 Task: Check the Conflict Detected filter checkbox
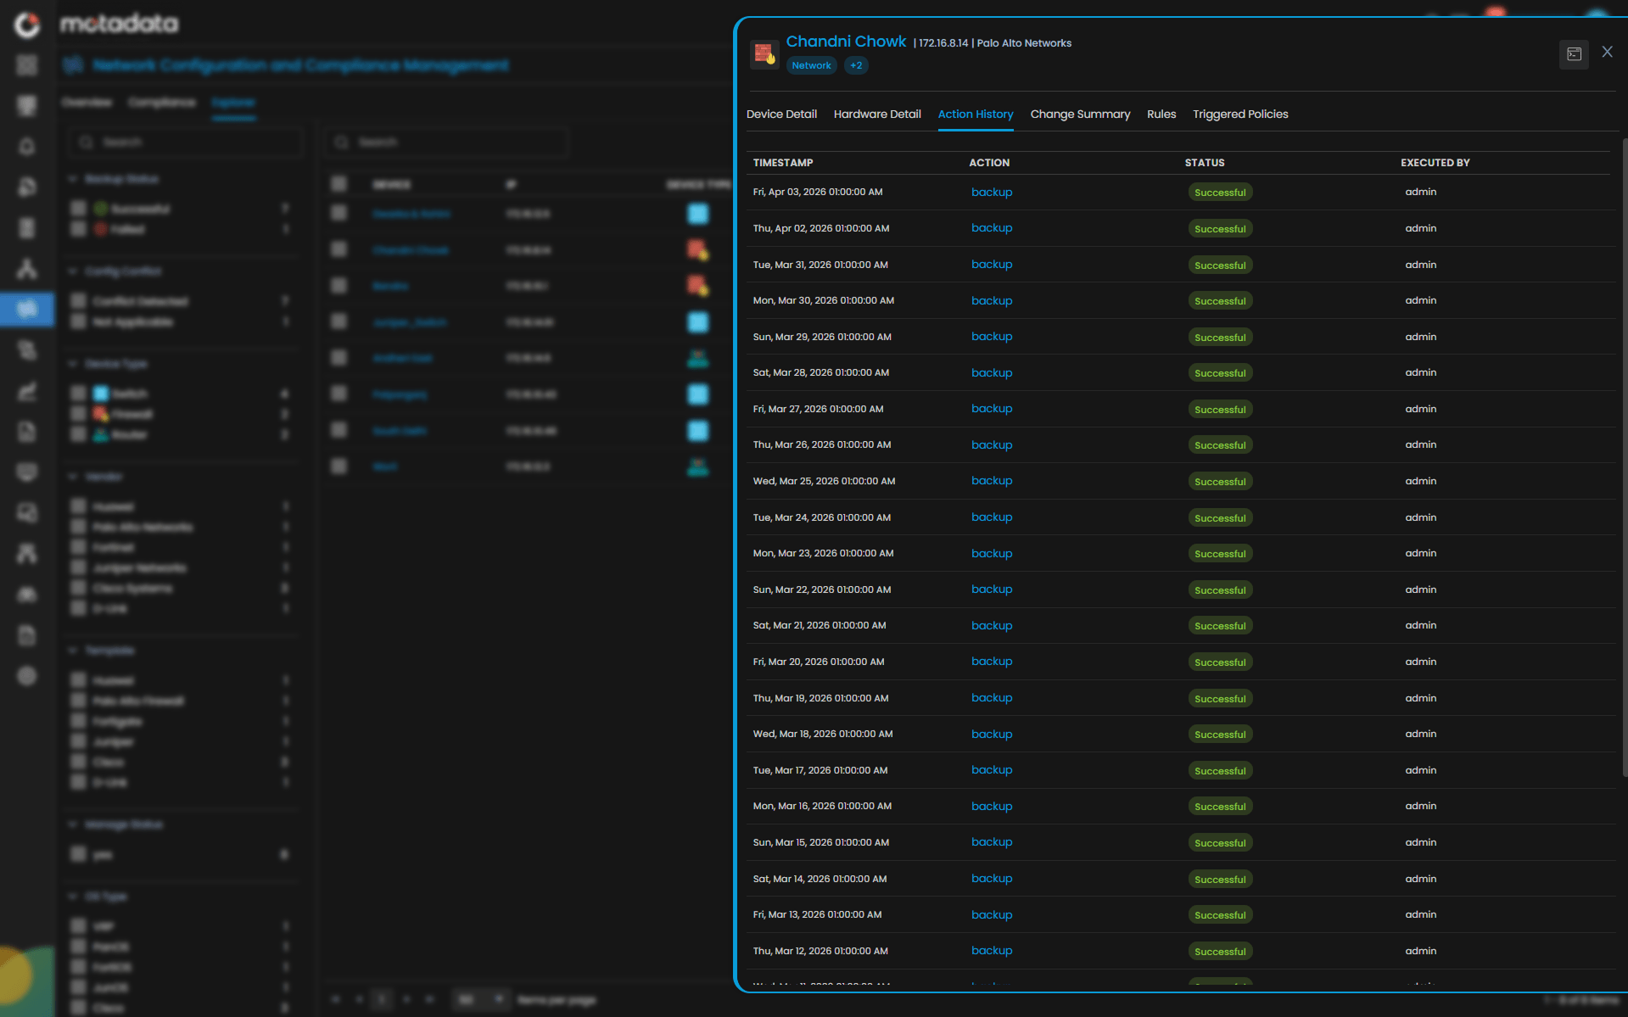79,301
